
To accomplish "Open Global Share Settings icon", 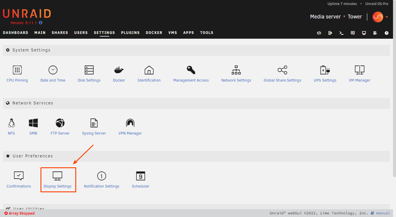I will coord(282,70).
